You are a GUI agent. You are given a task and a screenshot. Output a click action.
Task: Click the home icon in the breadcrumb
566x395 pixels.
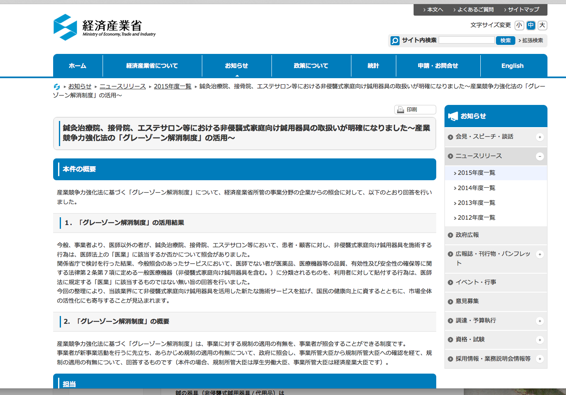pyautogui.click(x=57, y=87)
